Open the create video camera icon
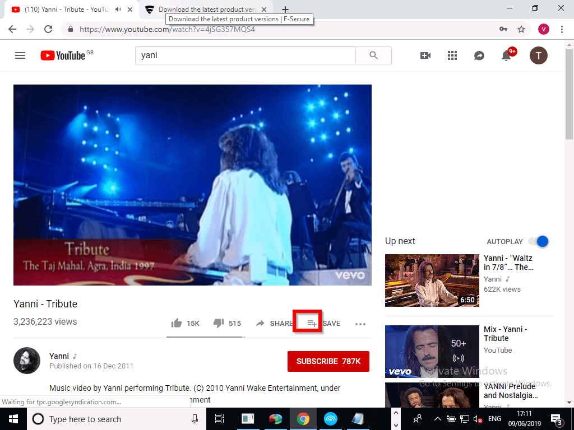Viewport: 574px width, 430px height. (x=425, y=55)
